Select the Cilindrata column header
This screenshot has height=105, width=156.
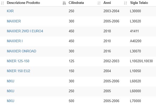coord(76,3)
